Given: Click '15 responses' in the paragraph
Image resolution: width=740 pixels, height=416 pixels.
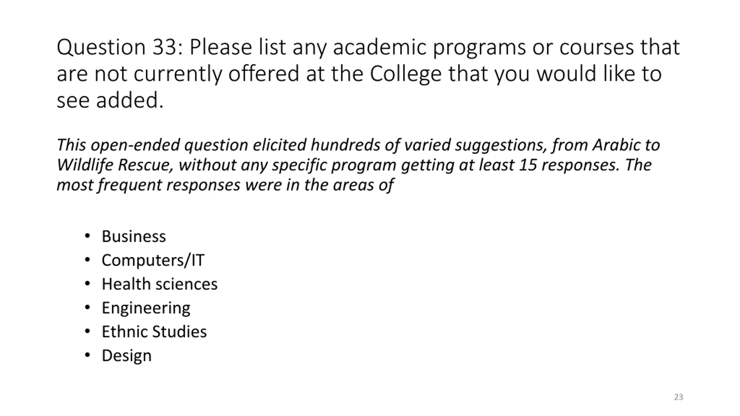Looking at the screenshot, I should pyautogui.click(x=569, y=165).
